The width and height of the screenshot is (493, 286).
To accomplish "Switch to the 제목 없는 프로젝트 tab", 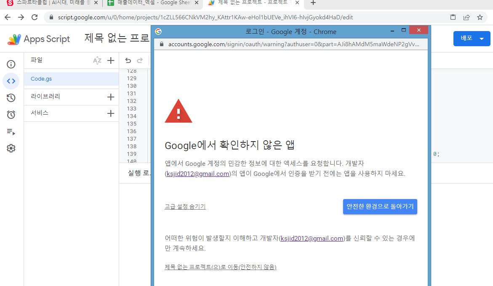I will coord(254,3).
